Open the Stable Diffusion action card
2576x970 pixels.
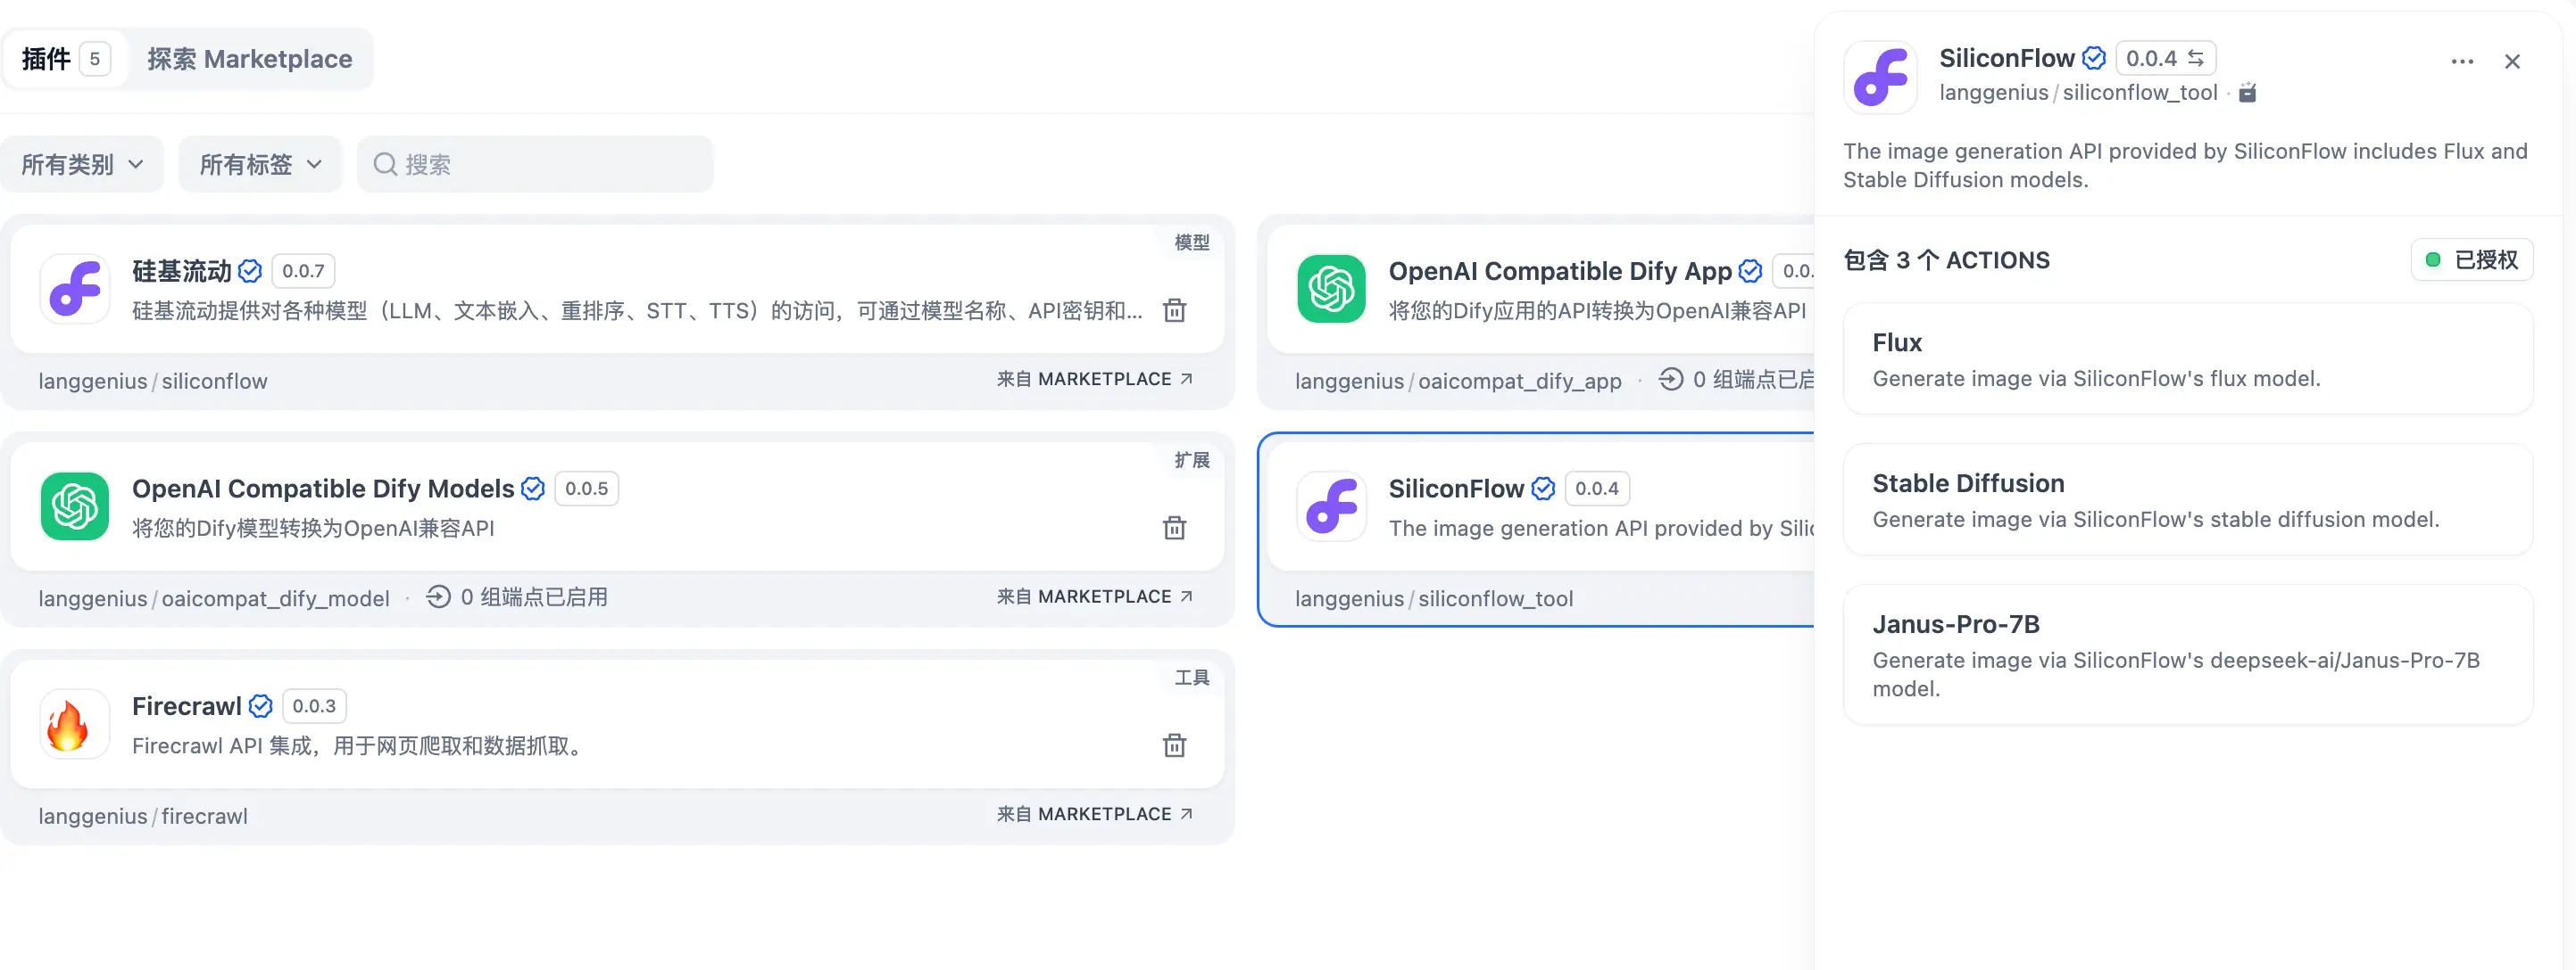(x=2188, y=499)
